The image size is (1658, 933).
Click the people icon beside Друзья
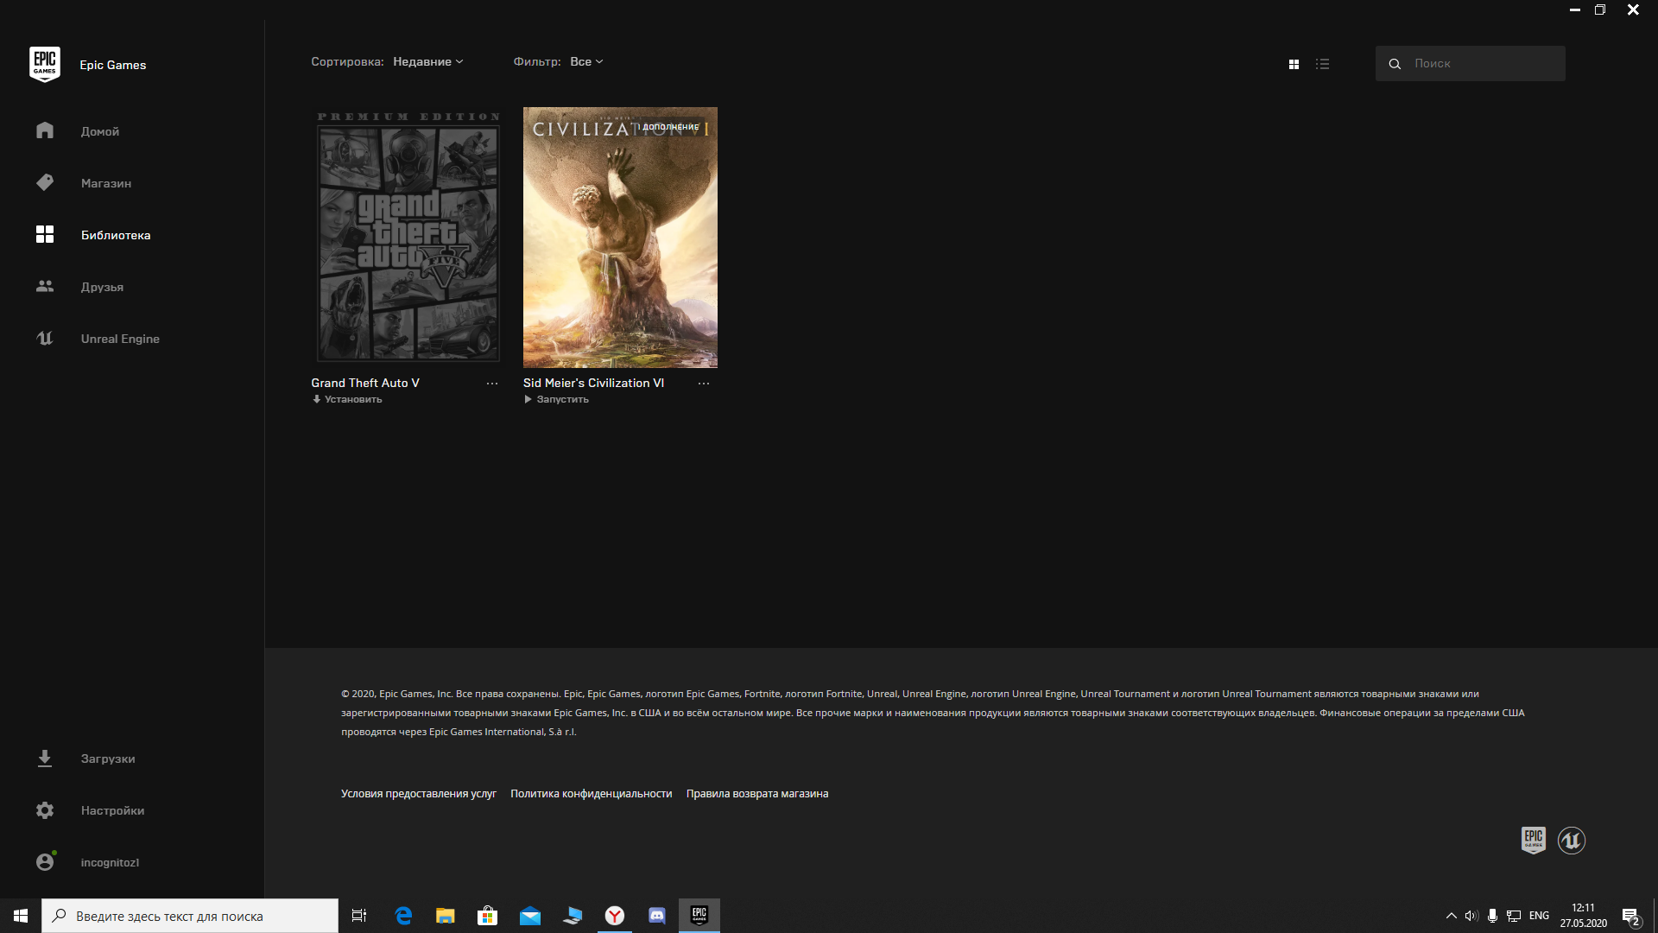pyautogui.click(x=45, y=286)
